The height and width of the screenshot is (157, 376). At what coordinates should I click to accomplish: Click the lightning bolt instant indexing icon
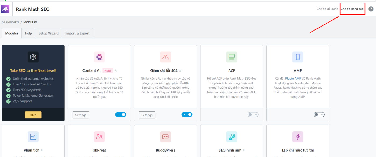[x=298, y=137]
